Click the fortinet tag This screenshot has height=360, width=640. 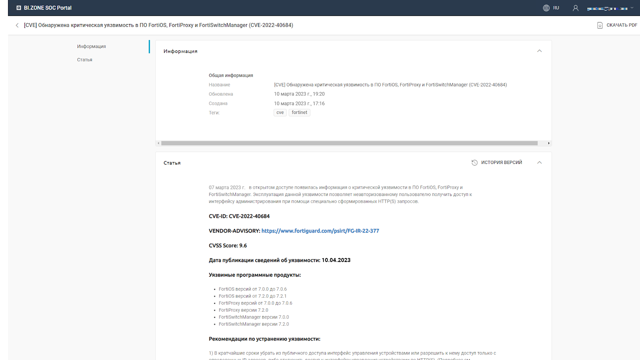click(x=300, y=112)
